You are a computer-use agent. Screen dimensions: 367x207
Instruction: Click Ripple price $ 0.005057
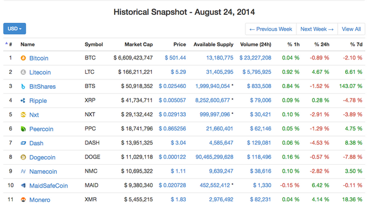click(x=172, y=100)
